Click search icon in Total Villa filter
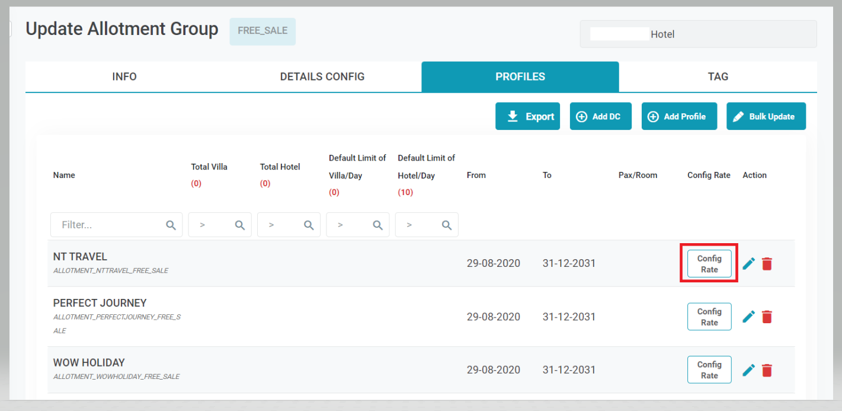 [x=240, y=225]
